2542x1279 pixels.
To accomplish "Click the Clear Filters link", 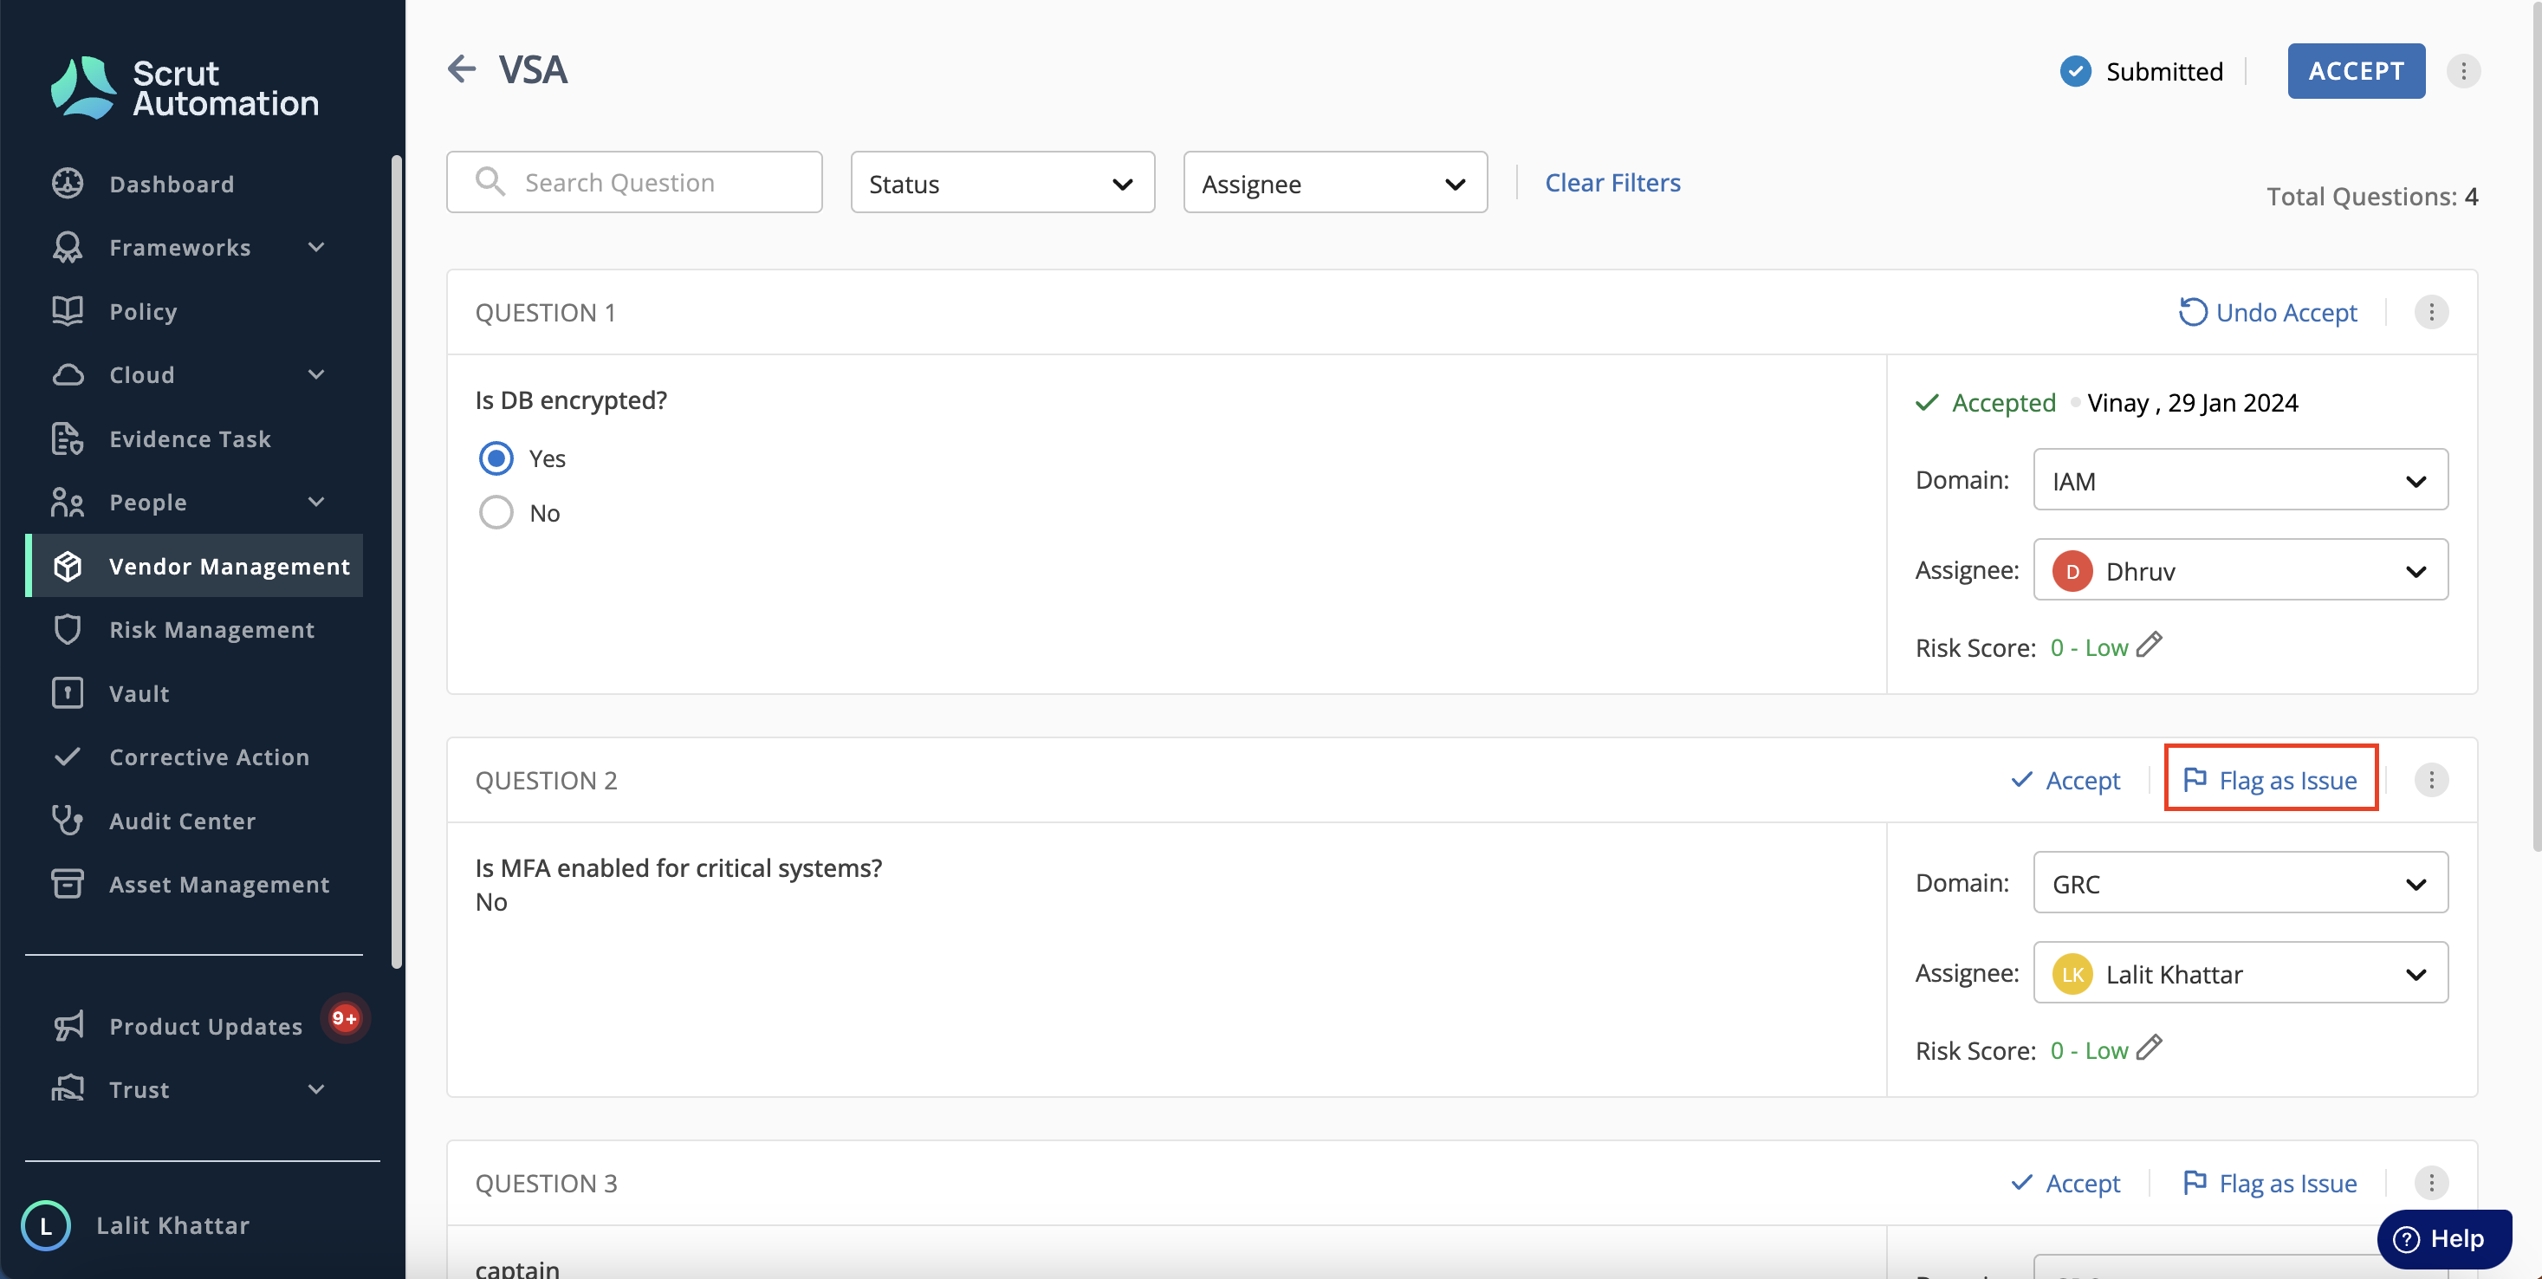I will (1612, 183).
